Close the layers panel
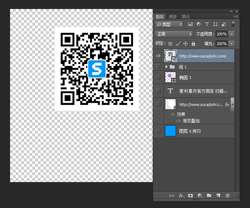Screen dimensions: 250x208 click(x=237, y=11)
